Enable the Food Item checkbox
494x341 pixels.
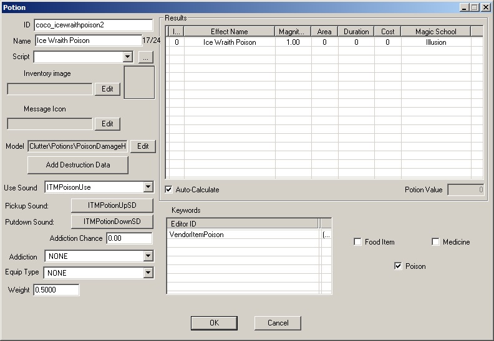pyautogui.click(x=358, y=242)
